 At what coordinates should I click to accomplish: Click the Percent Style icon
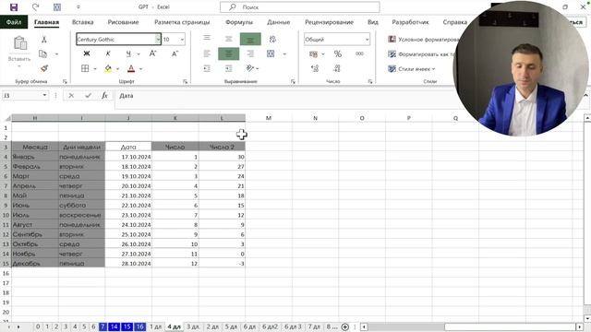click(x=338, y=53)
